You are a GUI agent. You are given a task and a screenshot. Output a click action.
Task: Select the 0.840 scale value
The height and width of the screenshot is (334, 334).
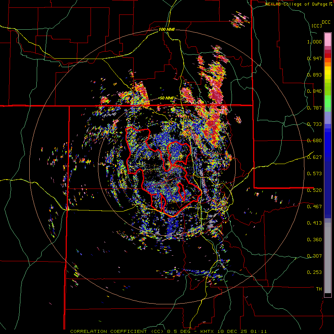(314, 91)
